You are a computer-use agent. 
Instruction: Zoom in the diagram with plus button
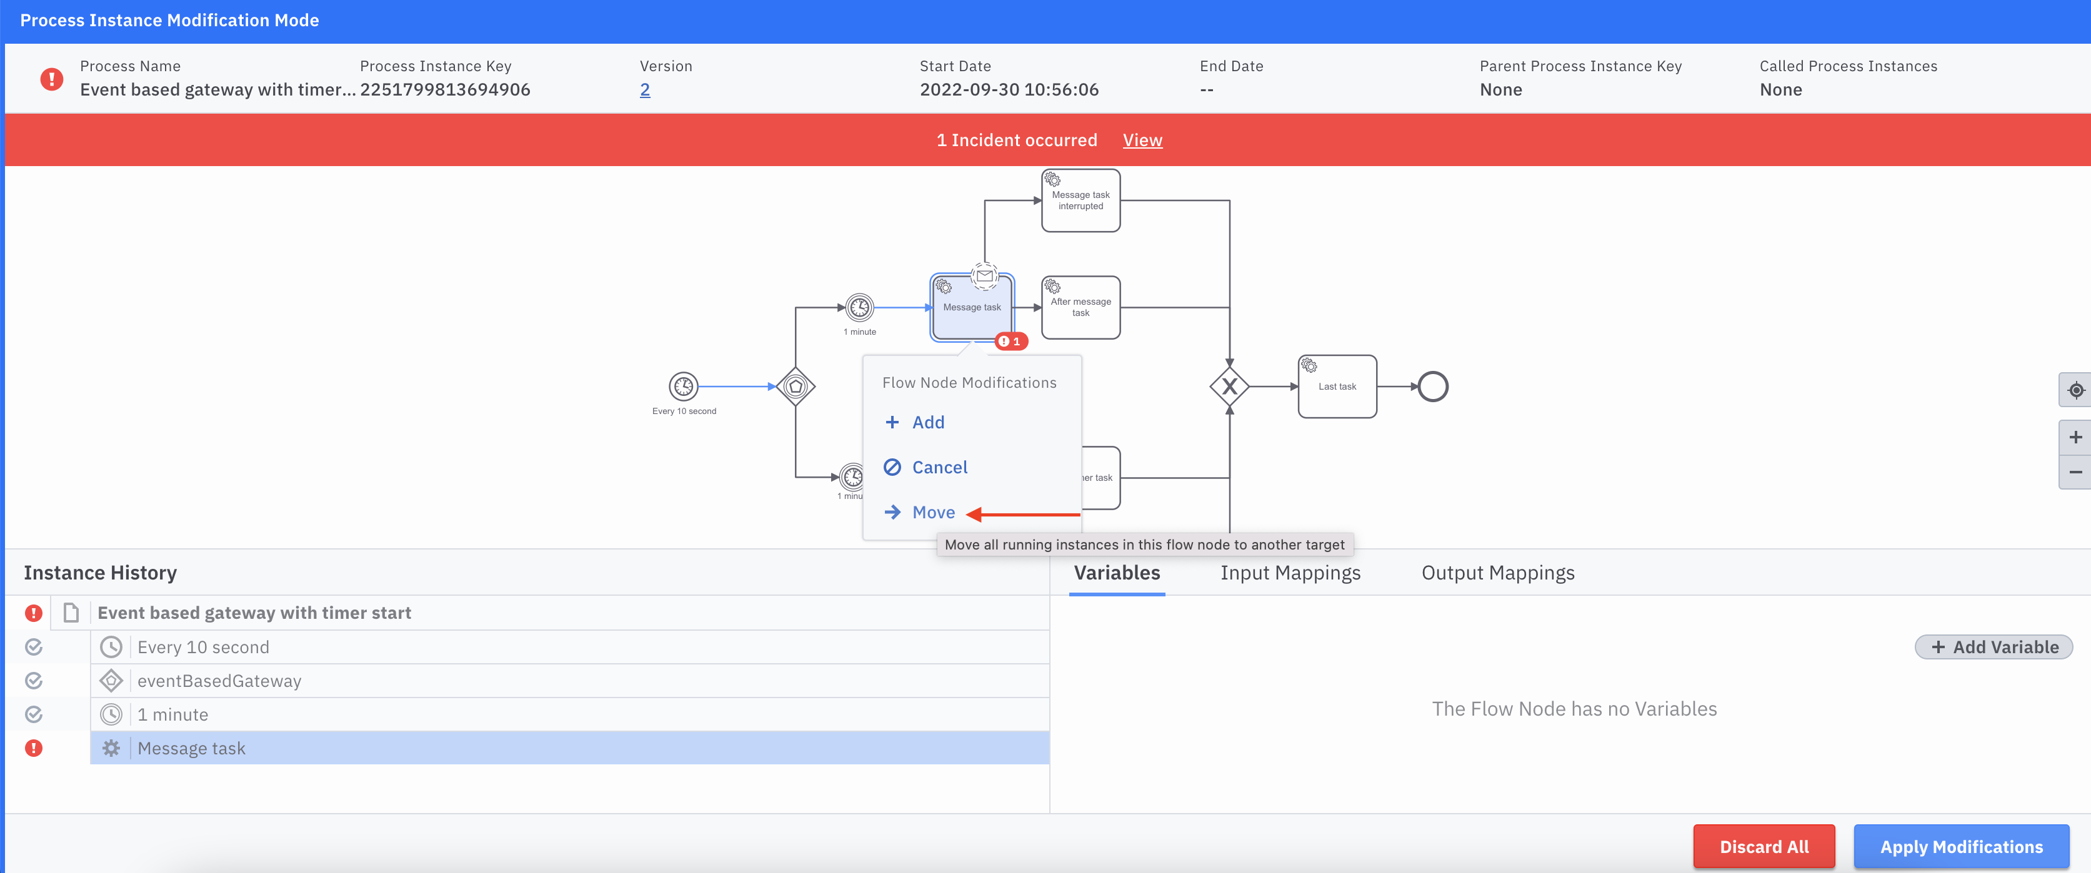[x=2075, y=437]
